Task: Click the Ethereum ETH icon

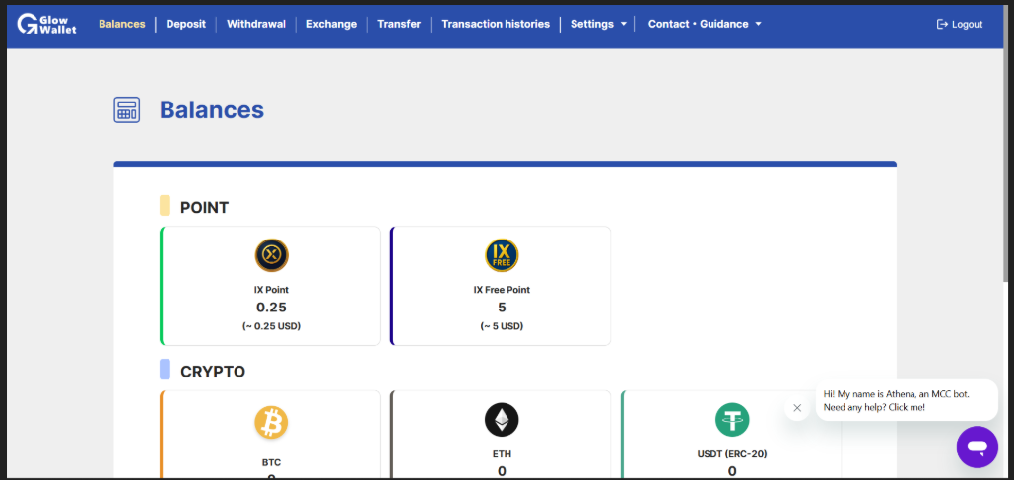Action: [502, 419]
